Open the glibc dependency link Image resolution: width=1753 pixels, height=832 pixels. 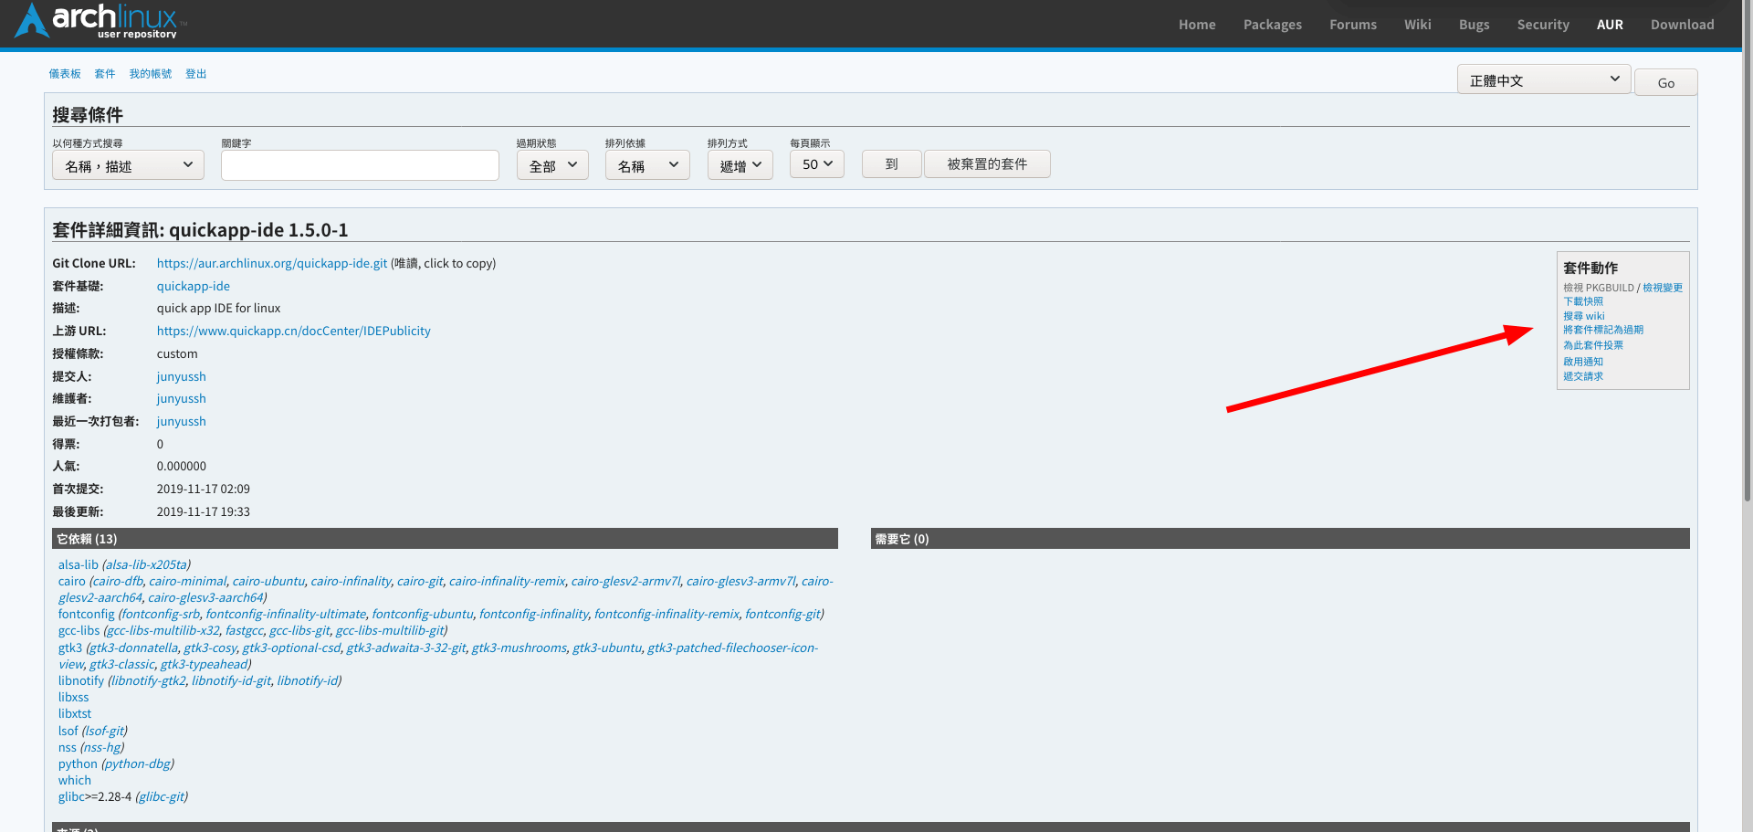pyautogui.click(x=71, y=797)
